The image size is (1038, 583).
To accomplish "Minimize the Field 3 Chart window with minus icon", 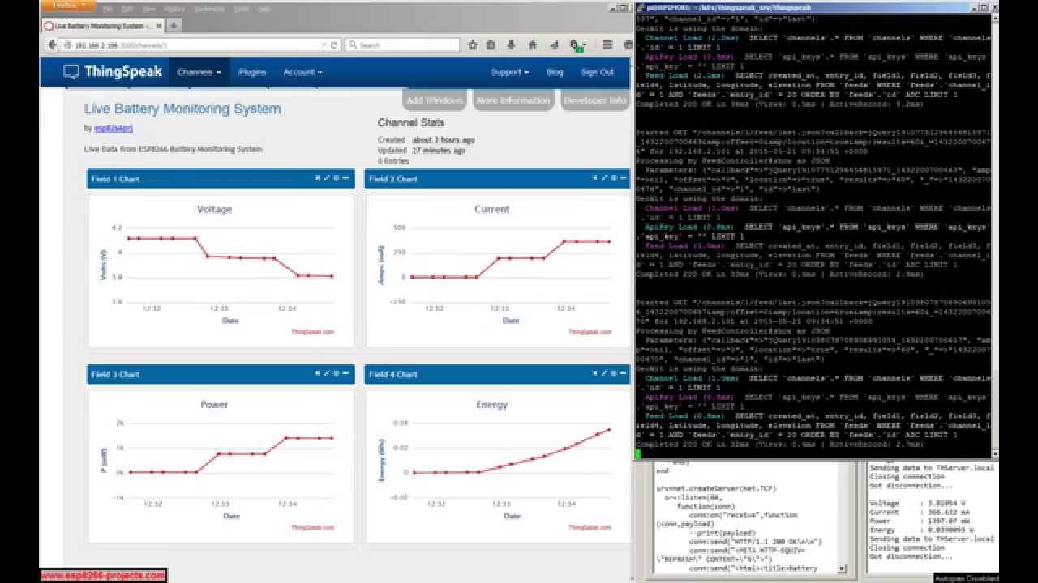I will [346, 373].
